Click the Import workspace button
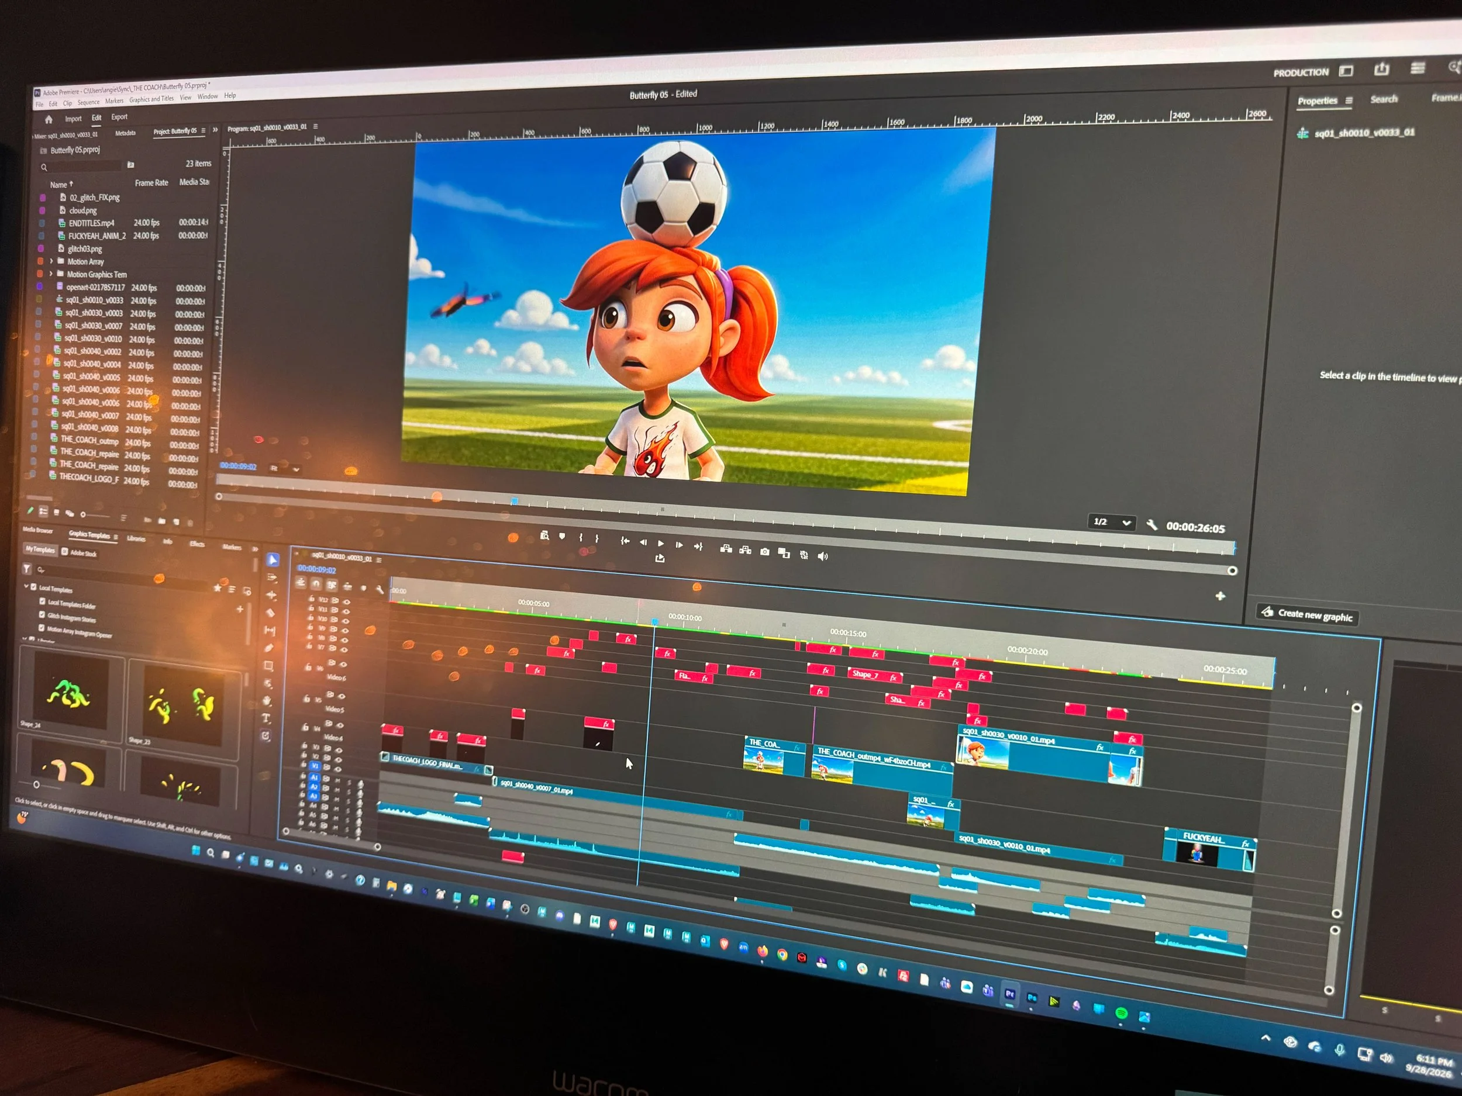Image resolution: width=1462 pixels, height=1096 pixels. click(73, 119)
